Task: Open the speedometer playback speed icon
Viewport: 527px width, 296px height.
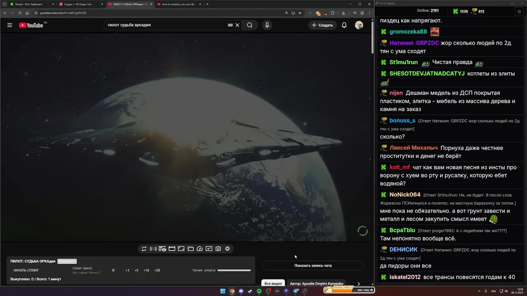Action: click(x=200, y=249)
